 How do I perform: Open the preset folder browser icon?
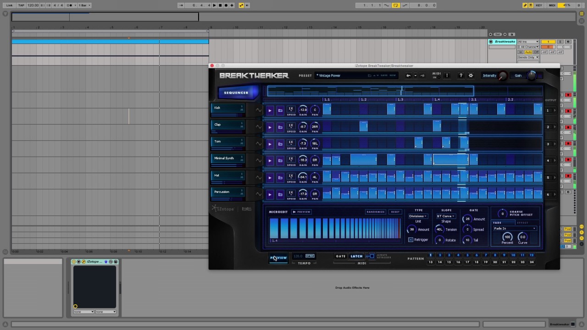(369, 76)
